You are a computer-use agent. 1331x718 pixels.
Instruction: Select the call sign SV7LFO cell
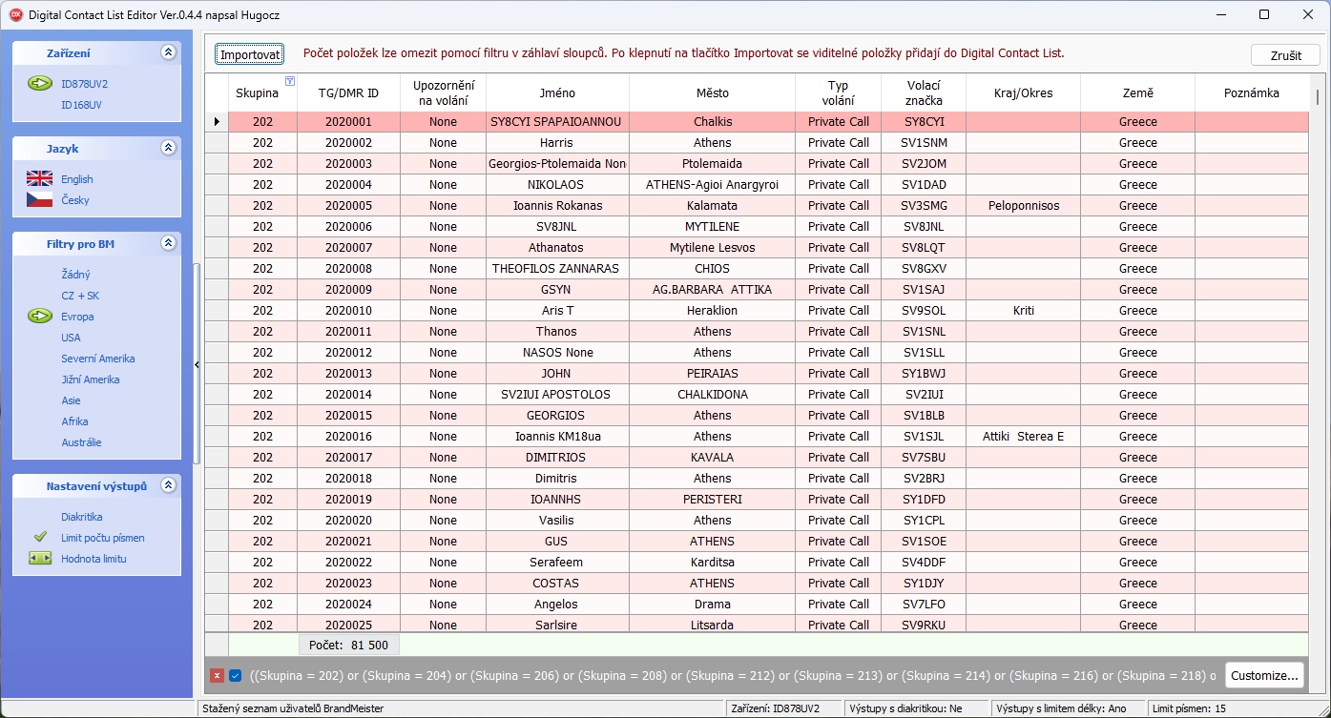coord(924,604)
